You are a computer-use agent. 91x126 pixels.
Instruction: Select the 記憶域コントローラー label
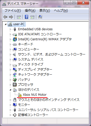(33, 115)
